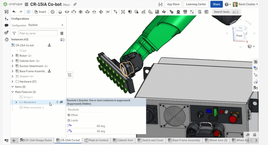Select the Gear relation tool

171,12
